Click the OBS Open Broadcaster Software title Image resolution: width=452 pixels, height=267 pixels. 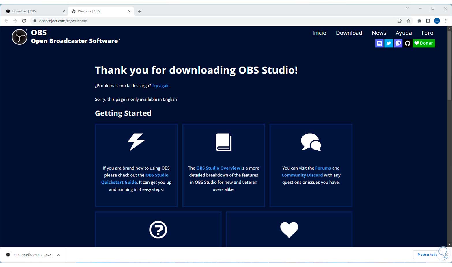75,37
